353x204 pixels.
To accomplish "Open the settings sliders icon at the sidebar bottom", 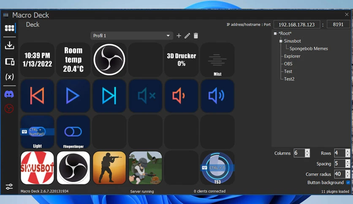I will tap(9, 186).
